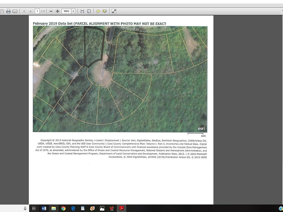Open the Photos app in the taskbar

pyautogui.click(x=102, y=208)
